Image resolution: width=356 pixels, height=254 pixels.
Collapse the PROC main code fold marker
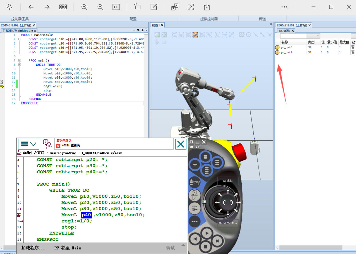20,60
